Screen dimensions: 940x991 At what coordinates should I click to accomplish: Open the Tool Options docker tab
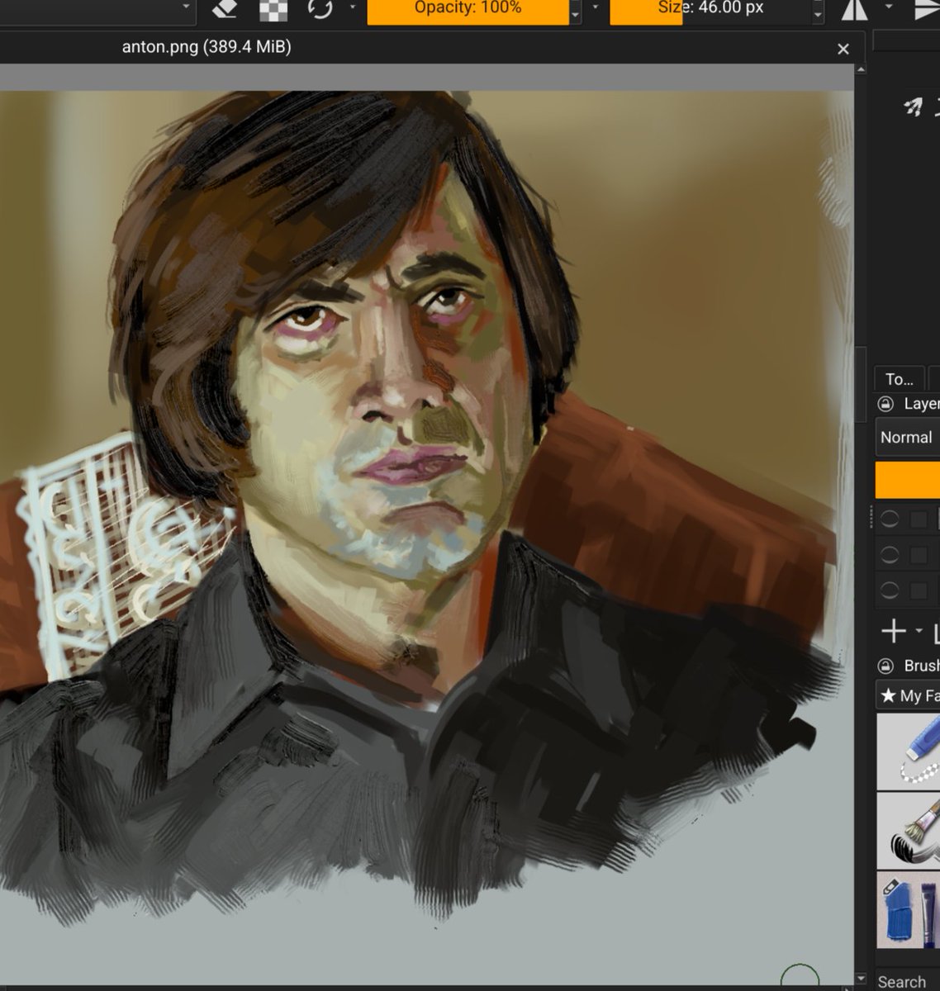pyautogui.click(x=900, y=379)
